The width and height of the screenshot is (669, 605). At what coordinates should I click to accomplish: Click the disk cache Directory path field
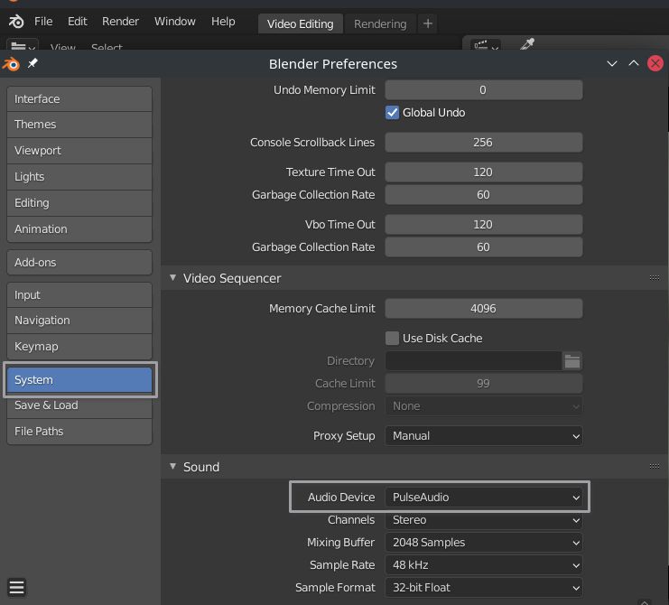pyautogui.click(x=473, y=361)
